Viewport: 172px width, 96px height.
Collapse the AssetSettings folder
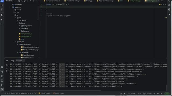click(x=17, y=45)
